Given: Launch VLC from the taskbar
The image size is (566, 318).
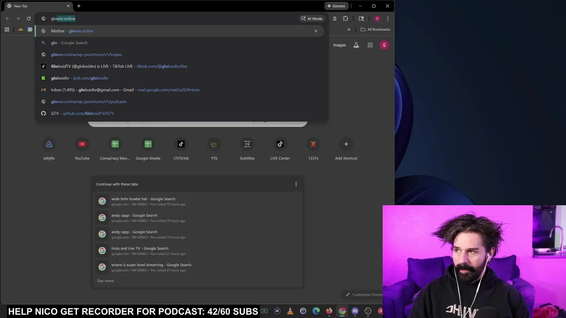Looking at the screenshot, I should 290,311.
